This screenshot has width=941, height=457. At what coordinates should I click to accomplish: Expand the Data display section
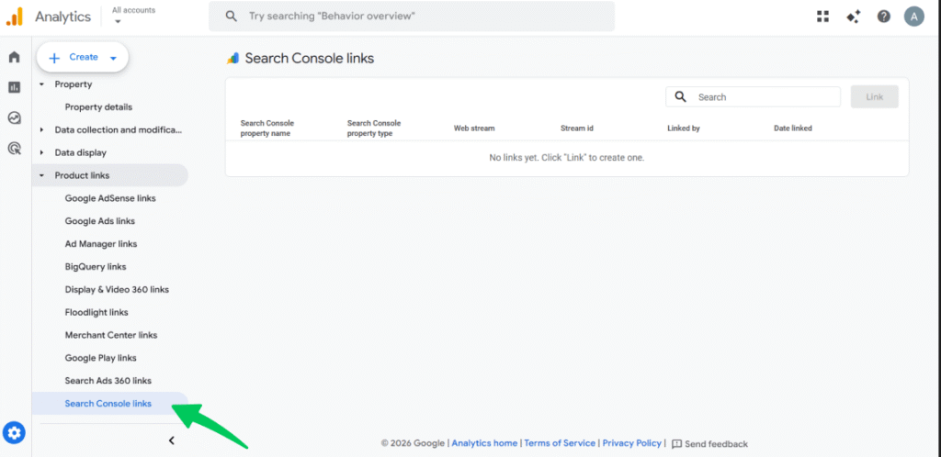click(x=41, y=152)
